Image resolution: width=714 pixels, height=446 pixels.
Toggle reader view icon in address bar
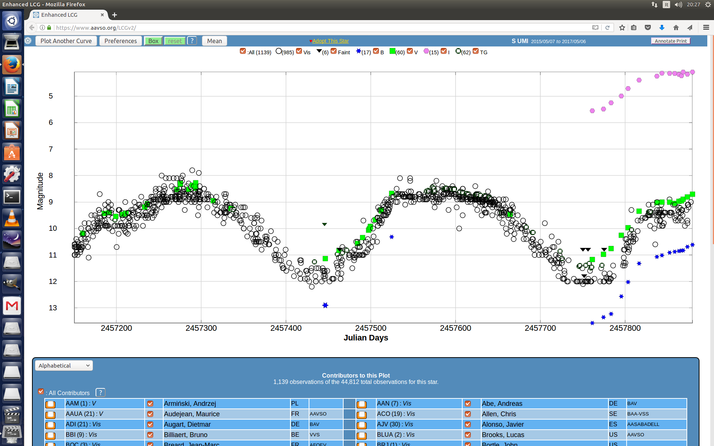(595, 28)
